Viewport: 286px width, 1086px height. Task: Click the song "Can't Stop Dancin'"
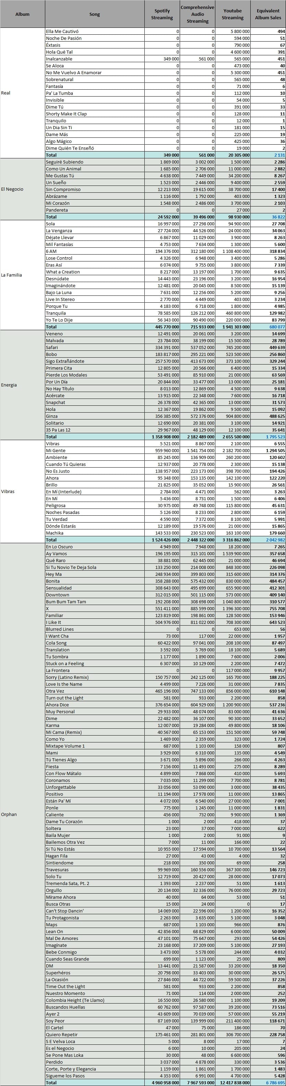65,911
